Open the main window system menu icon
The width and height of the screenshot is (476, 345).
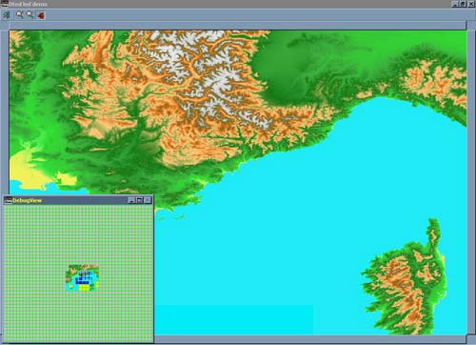(x=4, y=4)
